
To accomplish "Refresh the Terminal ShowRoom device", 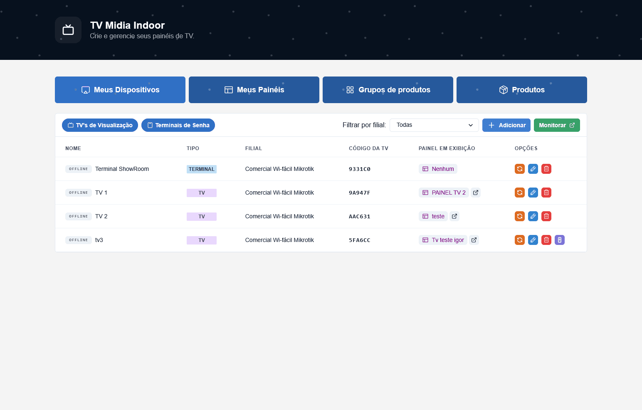I will point(520,169).
